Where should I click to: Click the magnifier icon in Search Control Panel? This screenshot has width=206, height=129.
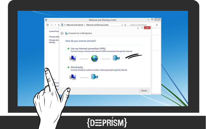tap(157, 25)
